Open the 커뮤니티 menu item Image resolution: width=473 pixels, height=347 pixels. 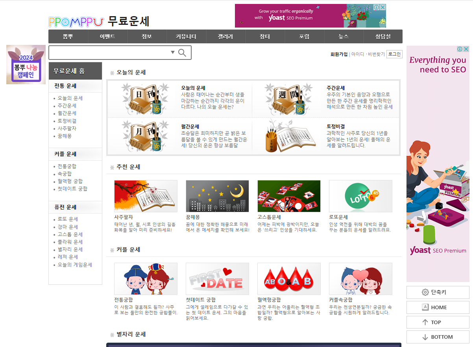point(186,36)
